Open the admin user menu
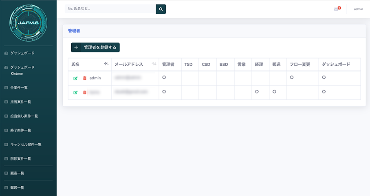Viewport: 370px width, 196px height. pyautogui.click(x=358, y=9)
